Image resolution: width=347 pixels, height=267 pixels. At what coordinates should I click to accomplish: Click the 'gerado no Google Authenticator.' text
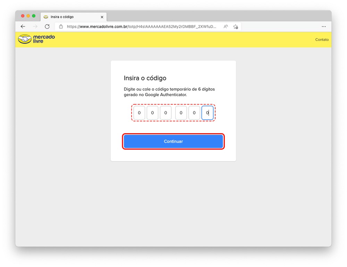coord(155,95)
